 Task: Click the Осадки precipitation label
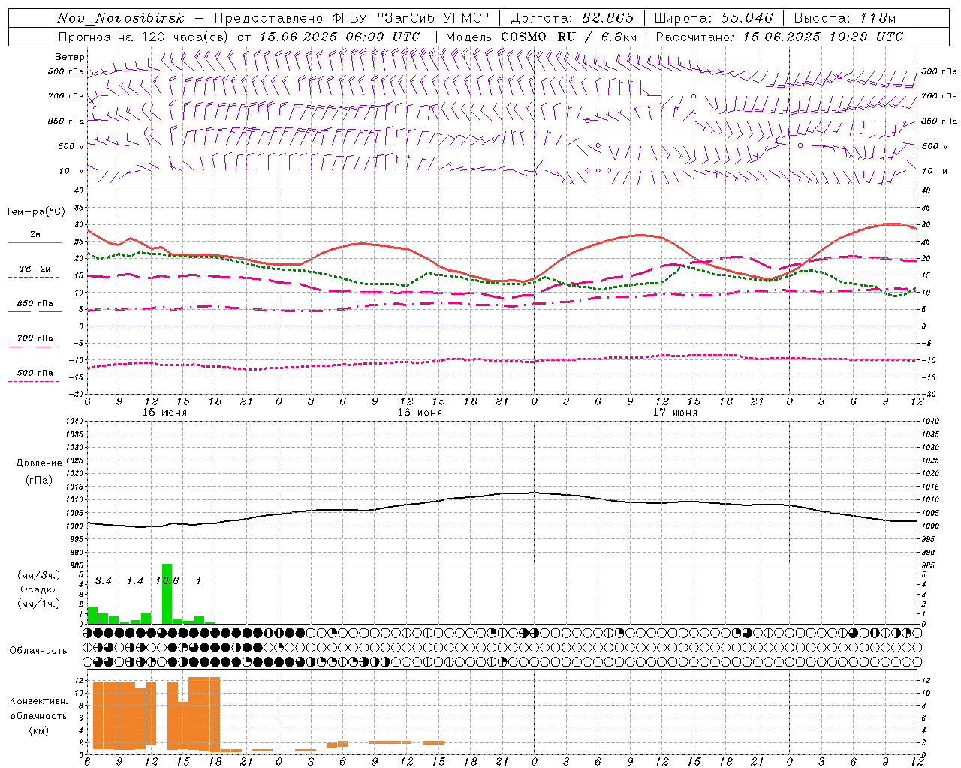click(38, 589)
